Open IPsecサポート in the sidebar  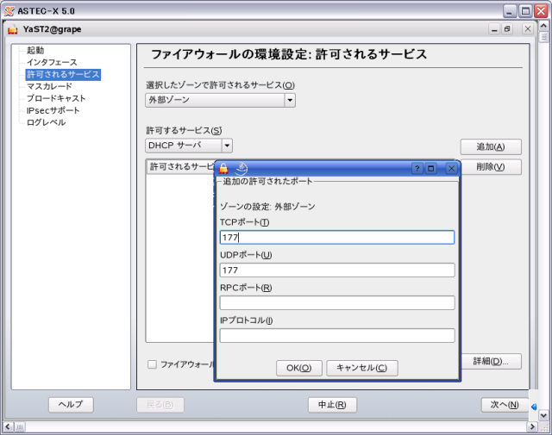pyautogui.click(x=53, y=110)
